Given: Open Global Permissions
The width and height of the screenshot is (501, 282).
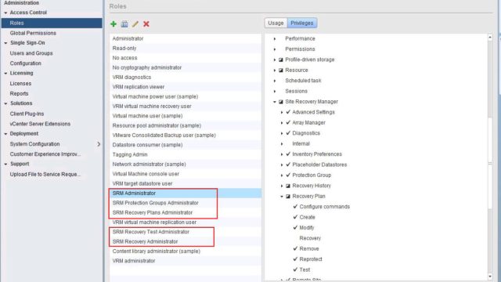Looking at the screenshot, I should coord(33,33).
